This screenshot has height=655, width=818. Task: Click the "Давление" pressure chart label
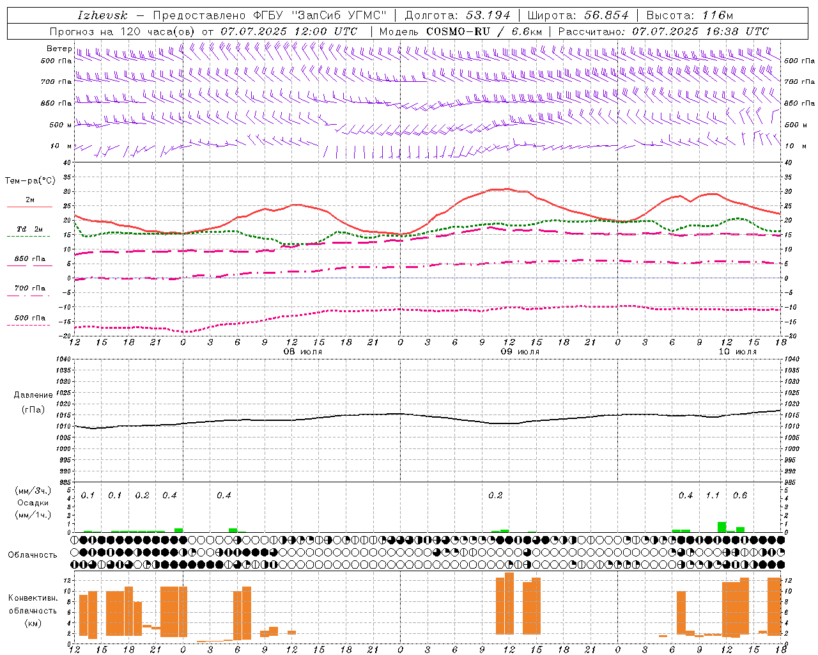[33, 395]
